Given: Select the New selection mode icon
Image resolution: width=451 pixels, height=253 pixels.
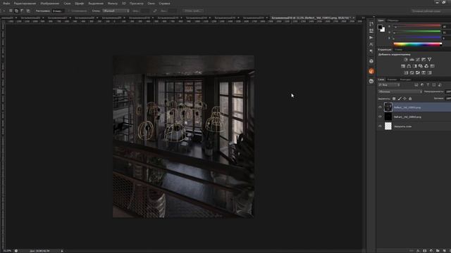Looking at the screenshot, I should coord(11,11).
